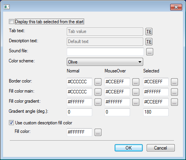Uncheck Use custom description fill color
Screen dimensions: 186x160
coord(11,122)
